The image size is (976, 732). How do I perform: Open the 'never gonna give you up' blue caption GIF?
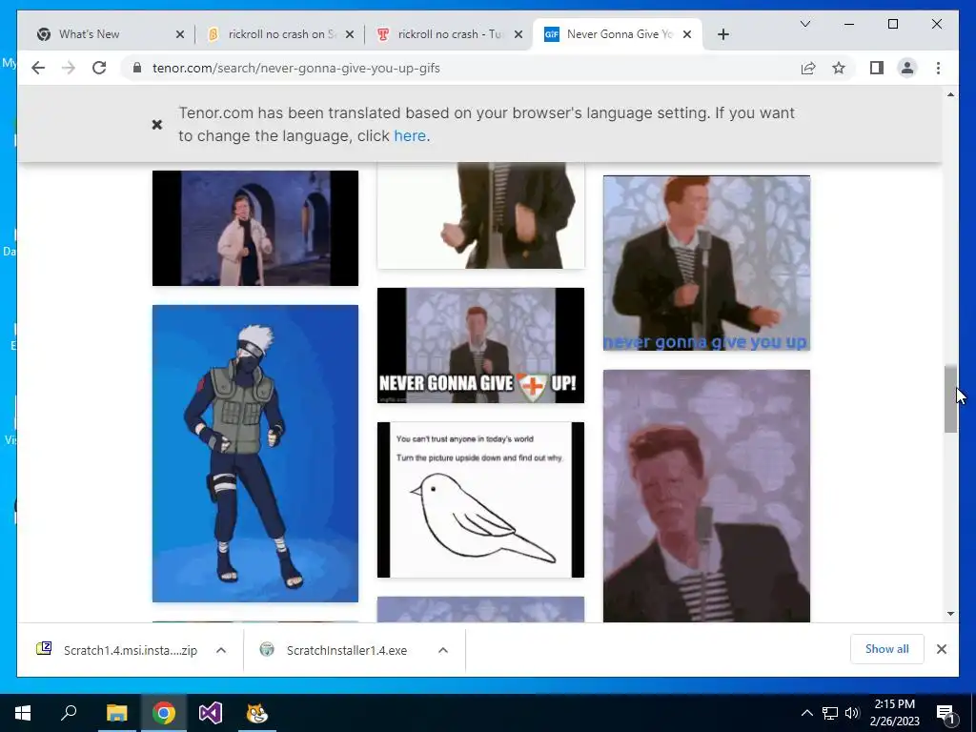click(x=706, y=263)
